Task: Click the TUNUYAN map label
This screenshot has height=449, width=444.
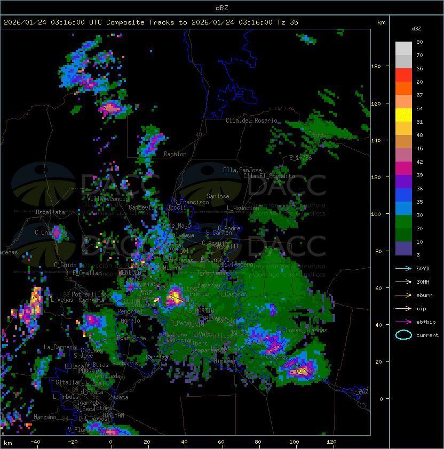Action: click(x=113, y=415)
